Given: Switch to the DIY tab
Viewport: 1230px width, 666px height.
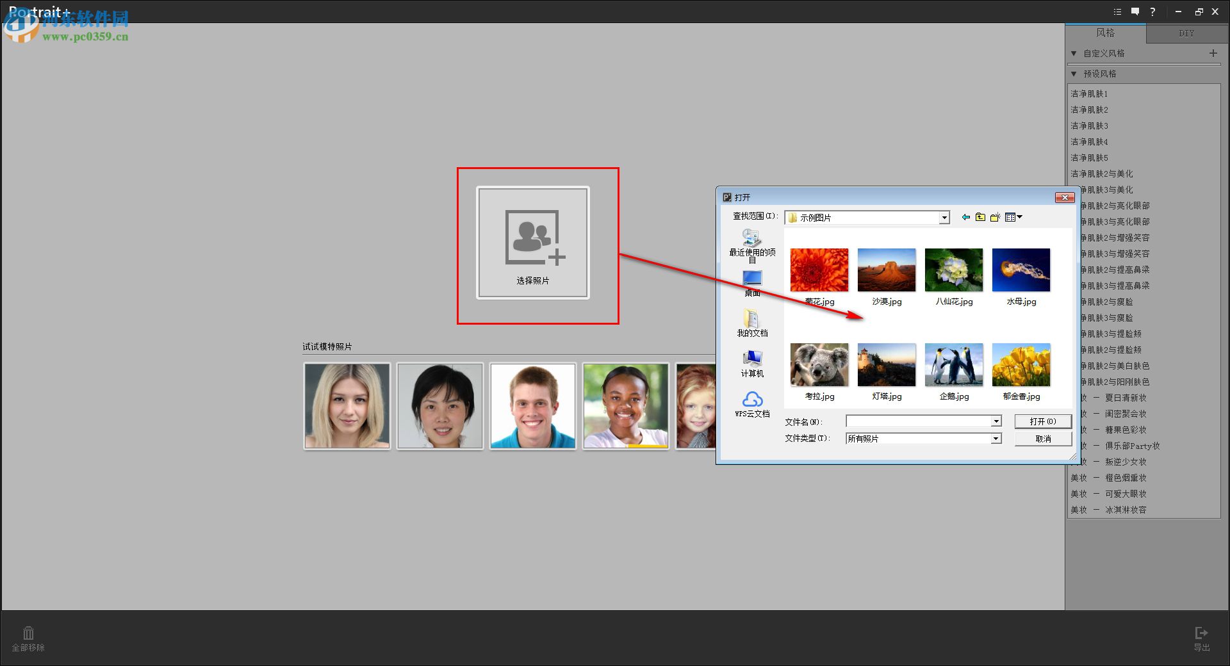Looking at the screenshot, I should [1186, 34].
